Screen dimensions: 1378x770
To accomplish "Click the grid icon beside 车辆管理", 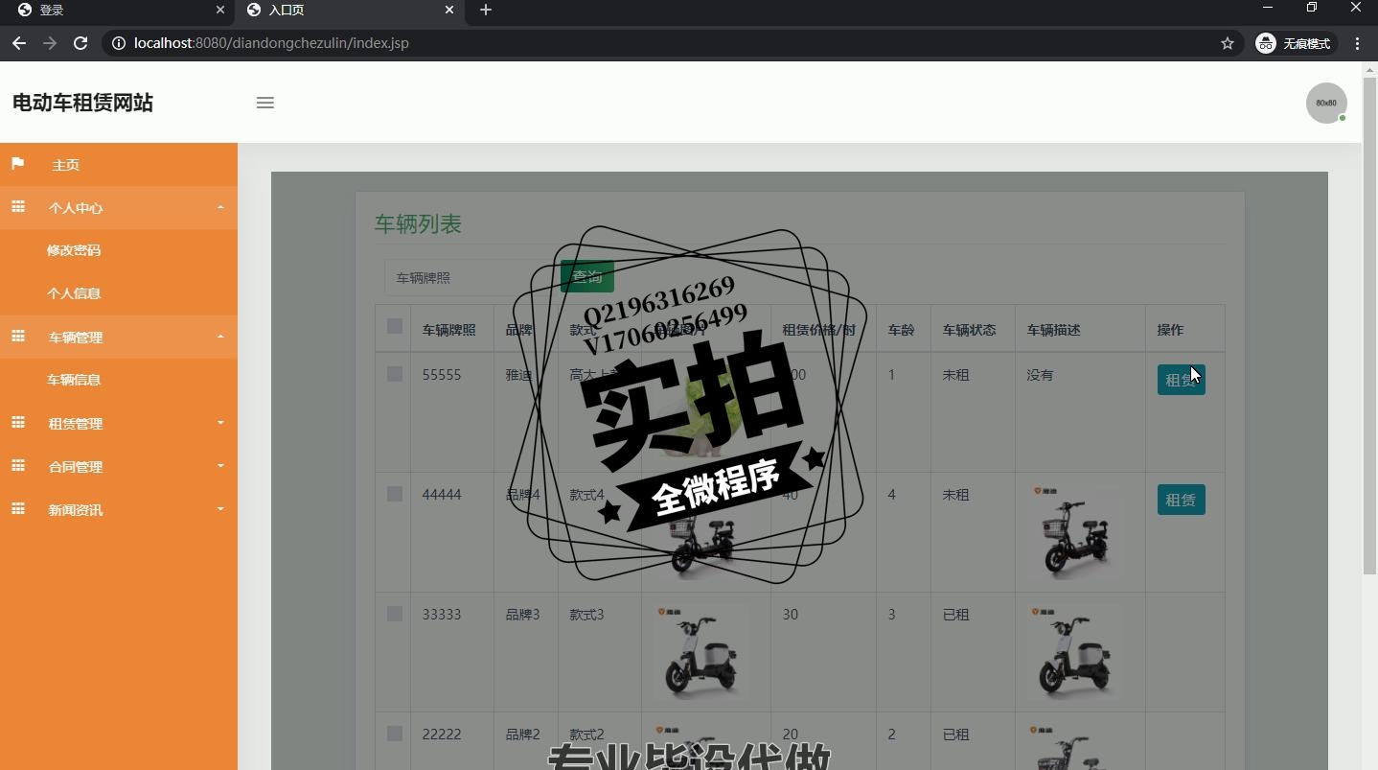I will pos(17,337).
